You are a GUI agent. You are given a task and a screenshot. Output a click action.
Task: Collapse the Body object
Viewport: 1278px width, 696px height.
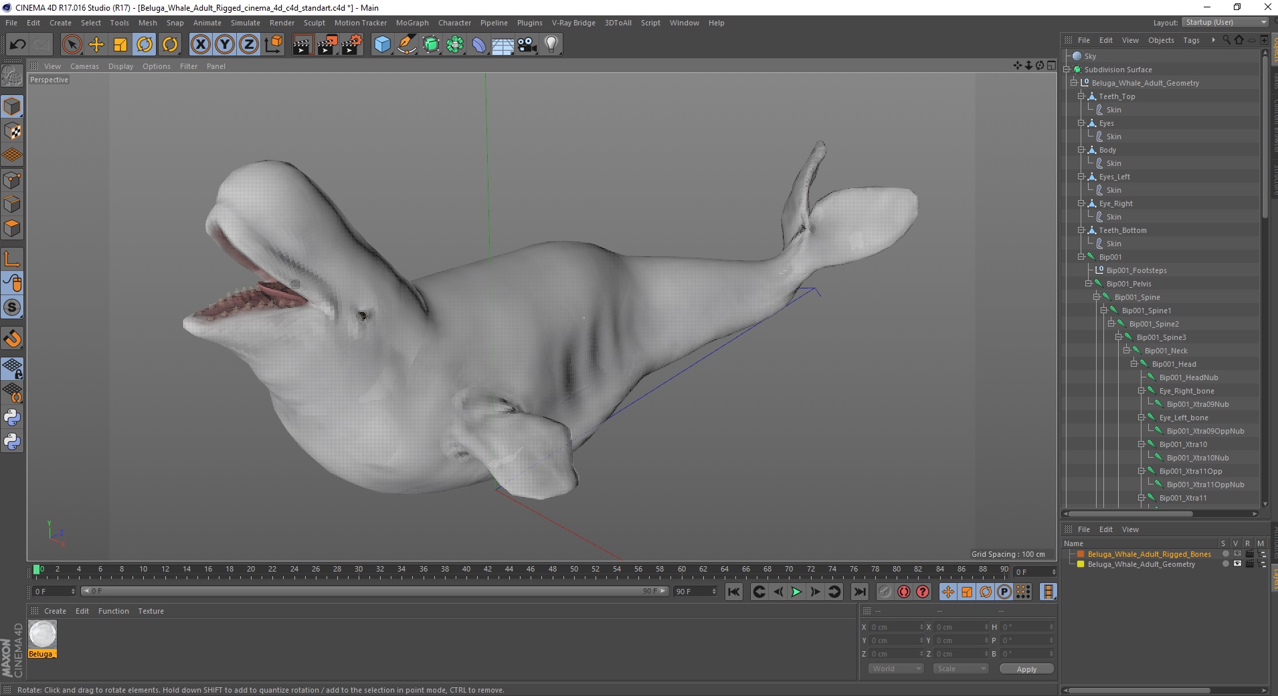pyautogui.click(x=1081, y=150)
